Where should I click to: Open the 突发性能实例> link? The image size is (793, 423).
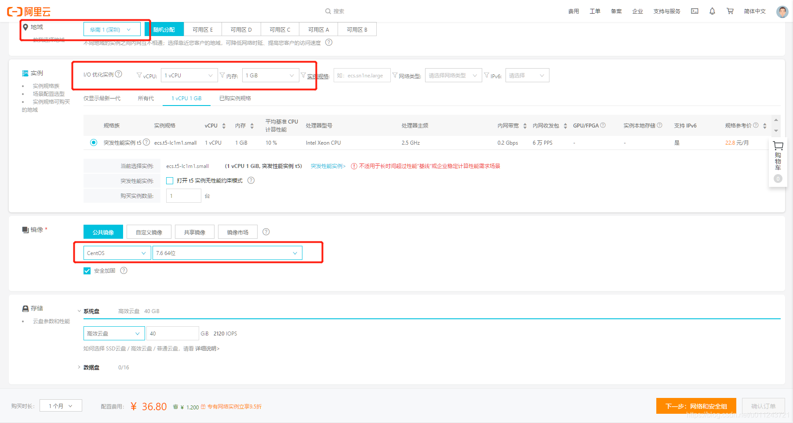[x=328, y=166]
